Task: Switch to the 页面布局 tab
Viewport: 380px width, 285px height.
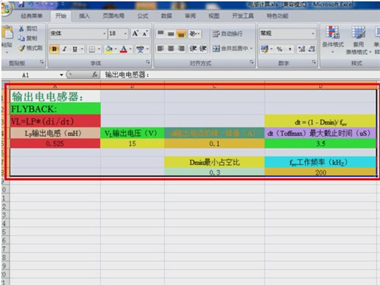Action: [x=113, y=16]
